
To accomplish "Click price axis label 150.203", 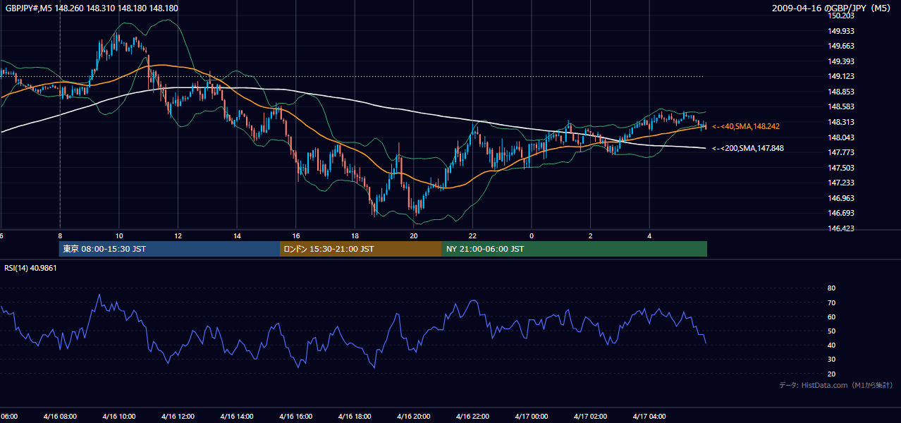I will click(840, 16).
